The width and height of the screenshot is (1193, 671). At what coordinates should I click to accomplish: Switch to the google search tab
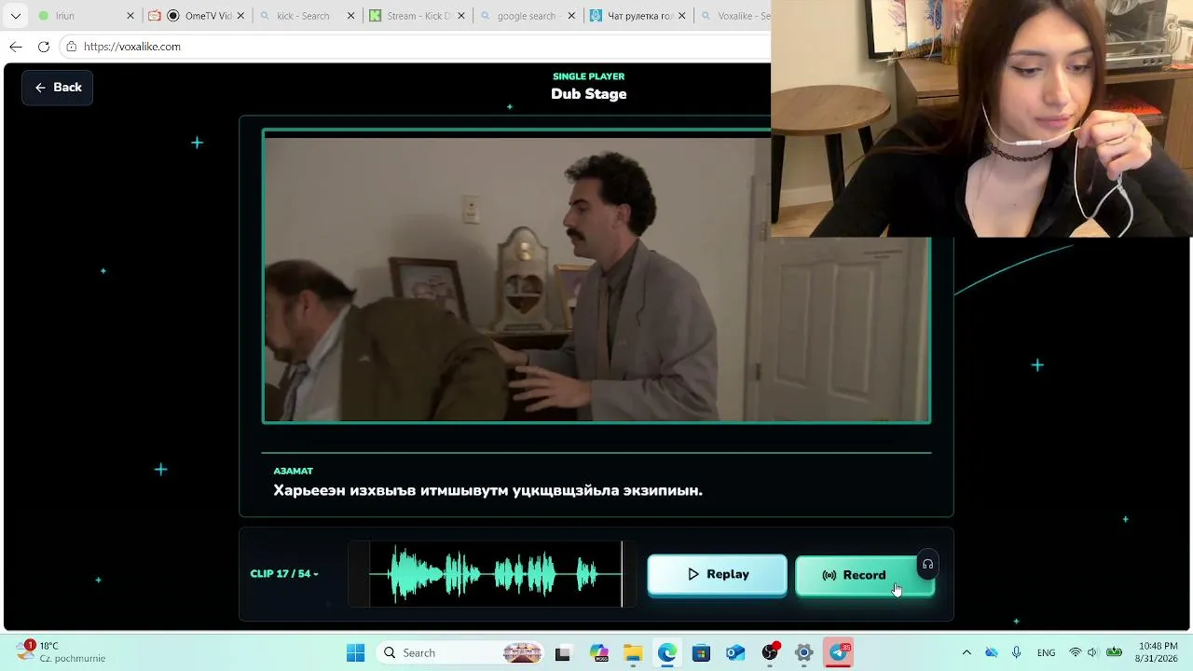[526, 16]
